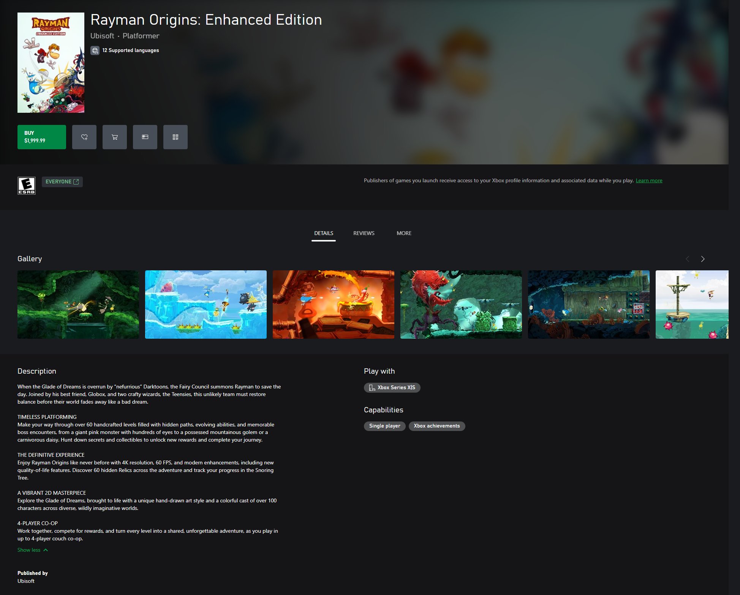Click the Platformer genre label

[141, 36]
